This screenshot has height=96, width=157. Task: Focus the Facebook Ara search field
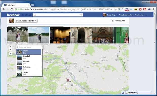click(56, 15)
